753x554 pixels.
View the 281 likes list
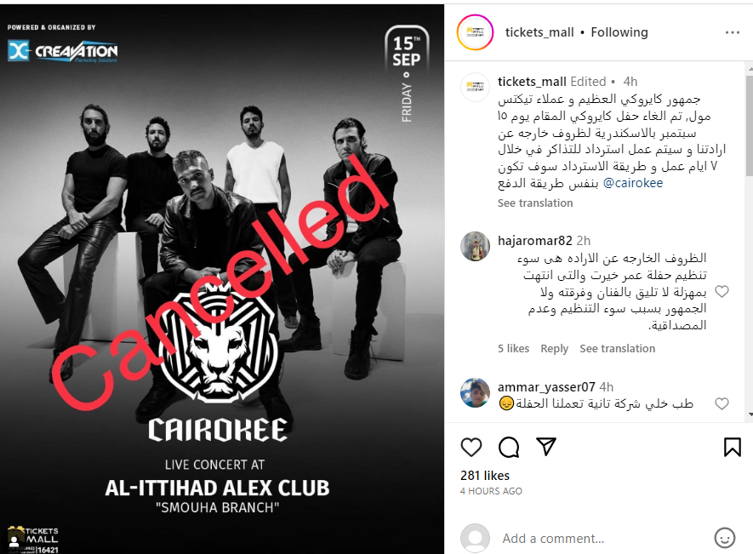[484, 475]
